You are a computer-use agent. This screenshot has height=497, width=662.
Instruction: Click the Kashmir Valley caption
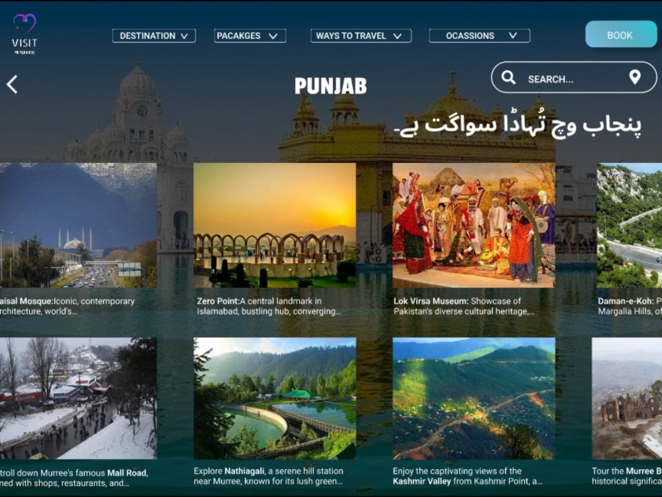467,476
